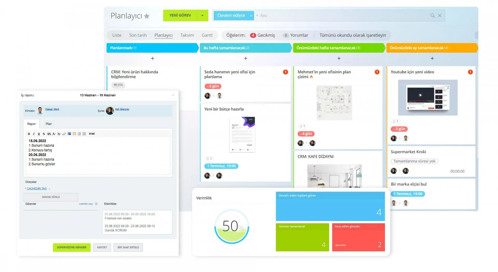Insert a bulleted list in the report

point(84,134)
